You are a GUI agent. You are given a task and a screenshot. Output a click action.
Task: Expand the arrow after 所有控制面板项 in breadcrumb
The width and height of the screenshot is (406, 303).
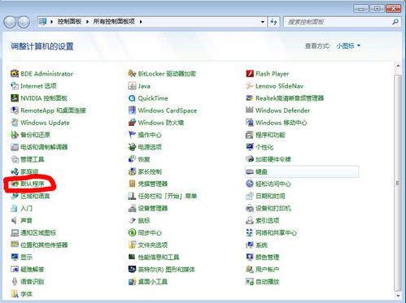pyautogui.click(x=141, y=22)
